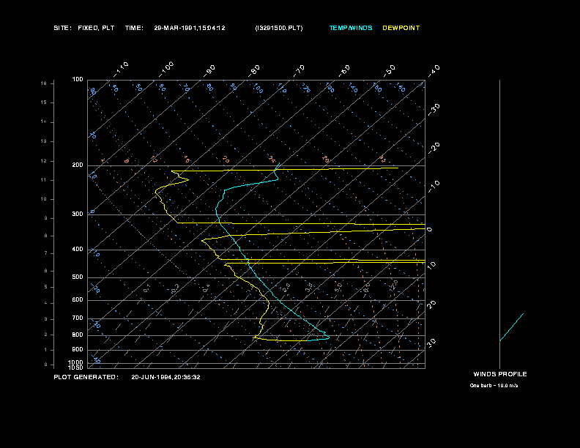Click the I3281500.PLT filename text
Screen dimensions: 580x448
(x=279, y=28)
